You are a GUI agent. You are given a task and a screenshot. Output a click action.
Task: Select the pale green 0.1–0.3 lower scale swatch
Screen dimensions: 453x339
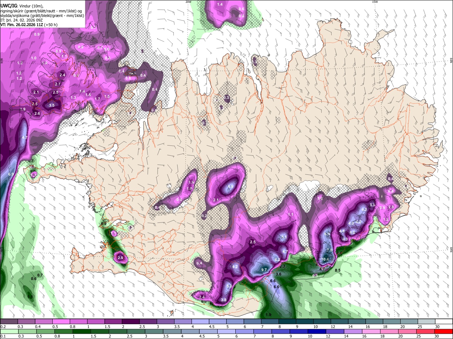9,331
